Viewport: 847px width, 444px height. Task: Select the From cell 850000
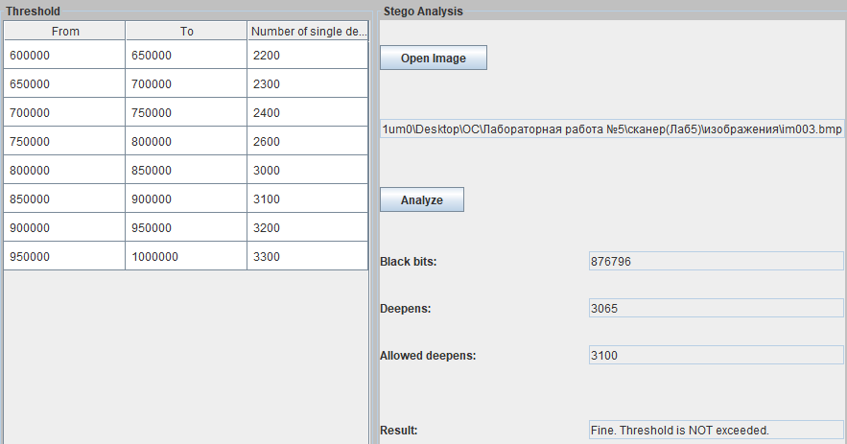coord(64,199)
